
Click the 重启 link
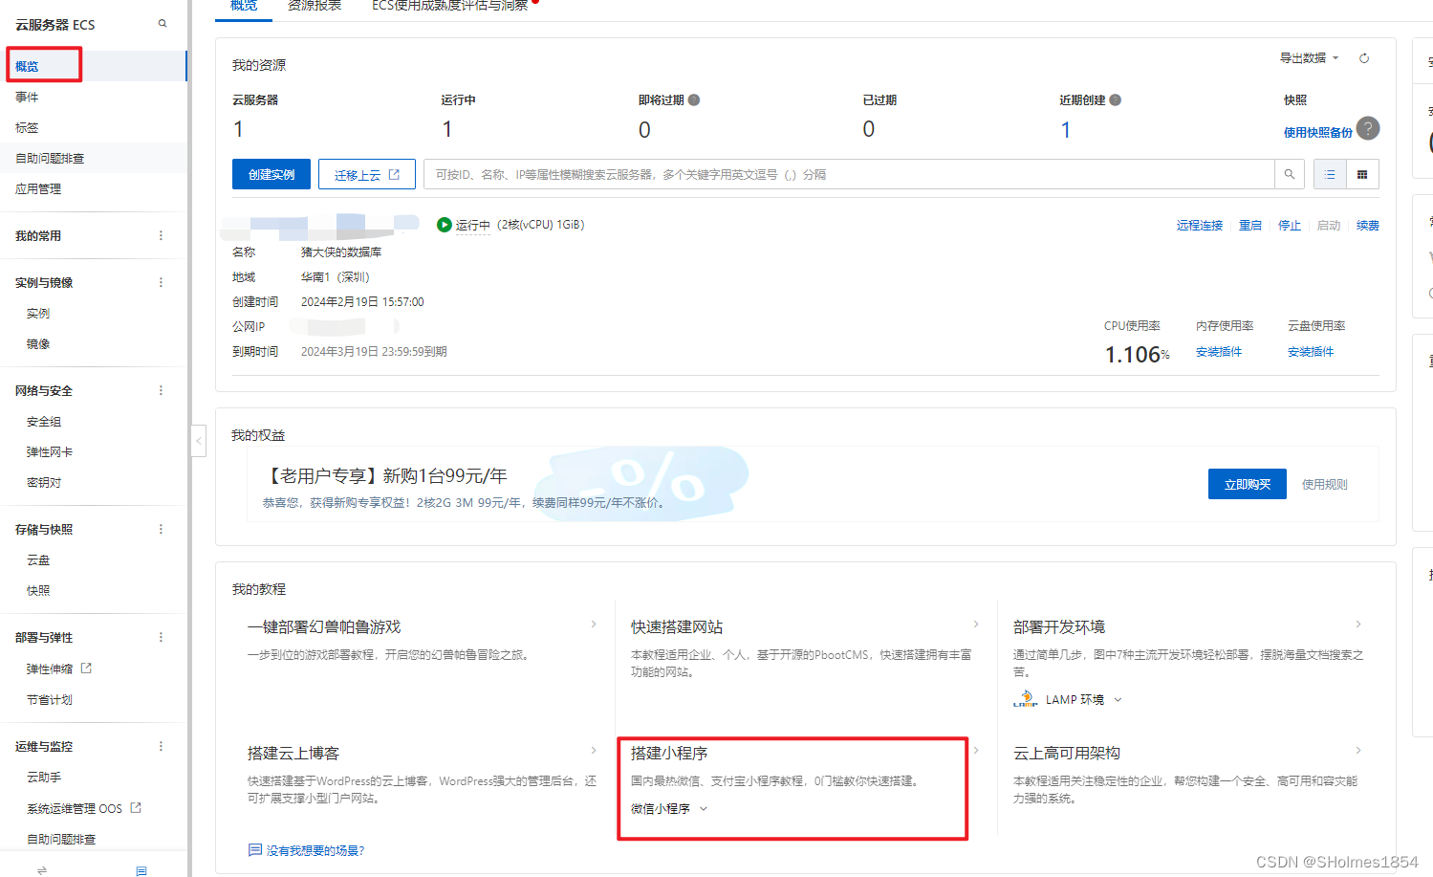click(1250, 226)
